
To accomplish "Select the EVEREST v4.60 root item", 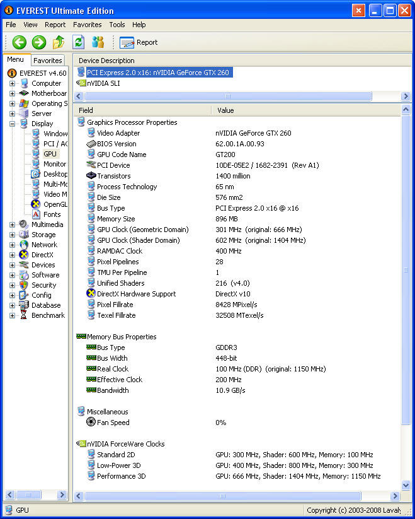I will coord(43,73).
